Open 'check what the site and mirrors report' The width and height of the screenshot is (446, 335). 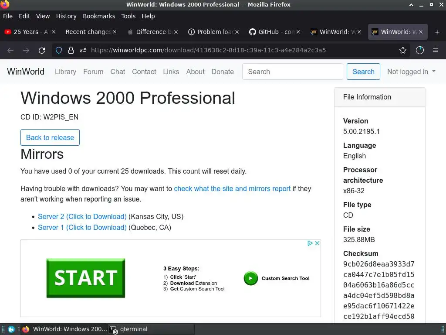tap(232, 189)
